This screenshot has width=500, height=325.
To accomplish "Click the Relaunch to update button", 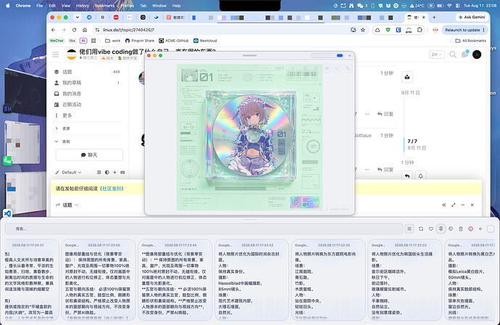I will point(464,30).
